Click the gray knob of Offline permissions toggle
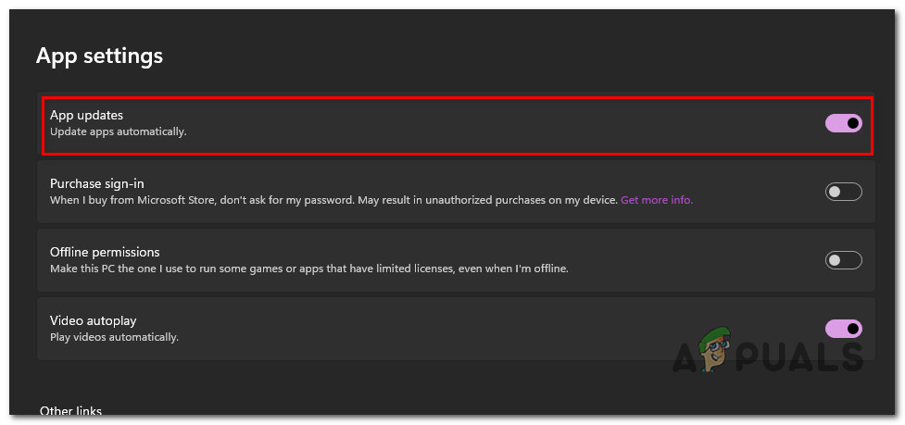Image resolution: width=905 pixels, height=425 pixels. (834, 260)
